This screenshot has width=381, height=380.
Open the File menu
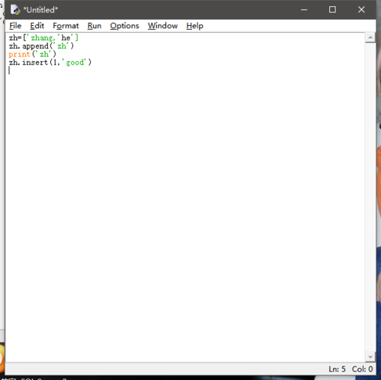pos(15,26)
